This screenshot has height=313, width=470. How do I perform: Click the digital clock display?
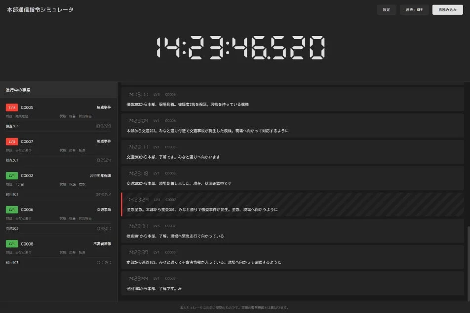coord(235,48)
